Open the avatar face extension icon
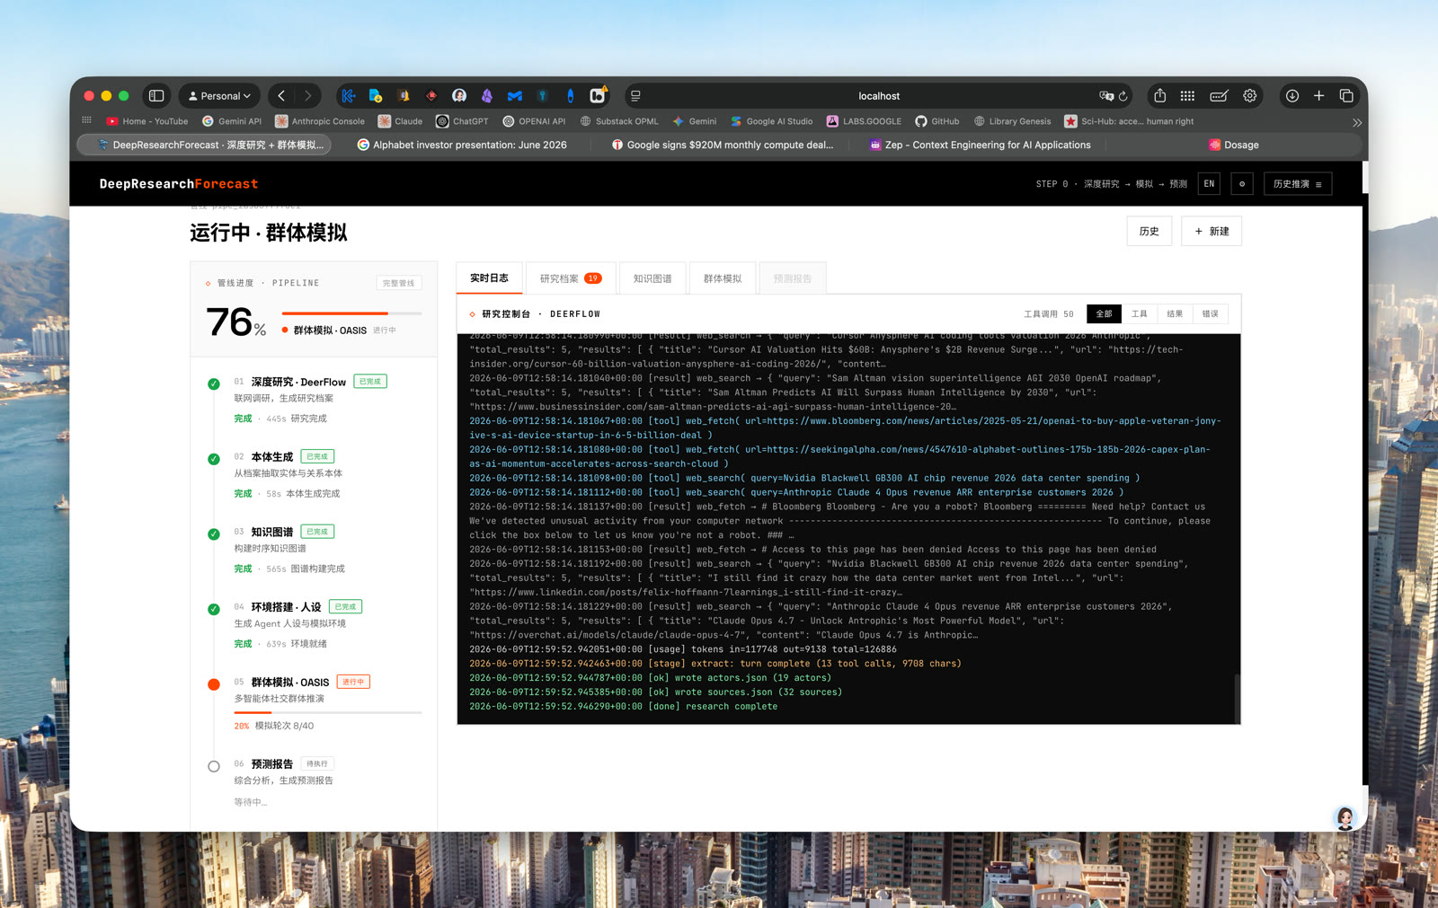The height and width of the screenshot is (908, 1438). [459, 96]
